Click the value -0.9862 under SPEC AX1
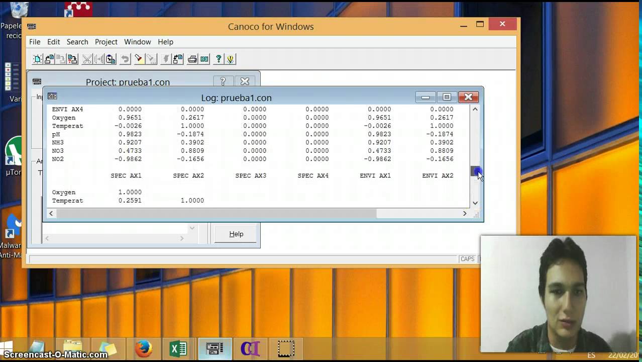The width and height of the screenshot is (642, 362). 128,159
